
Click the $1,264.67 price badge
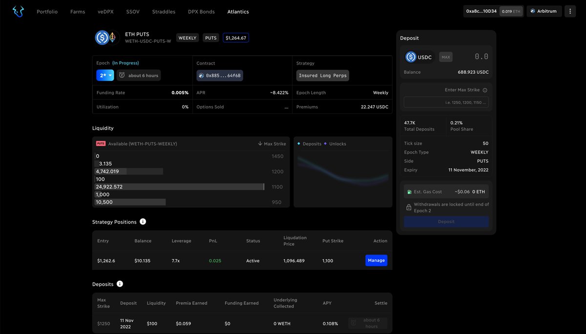tap(236, 38)
